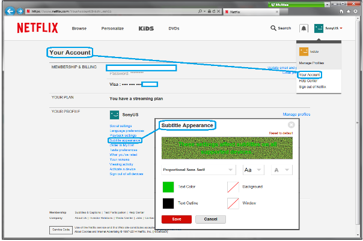Pick the Background color swatch
The height and width of the screenshot is (241, 363).
pyautogui.click(x=233, y=187)
